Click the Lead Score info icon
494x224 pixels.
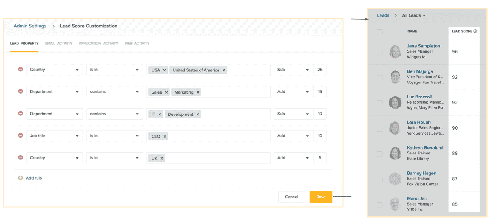[x=475, y=32]
